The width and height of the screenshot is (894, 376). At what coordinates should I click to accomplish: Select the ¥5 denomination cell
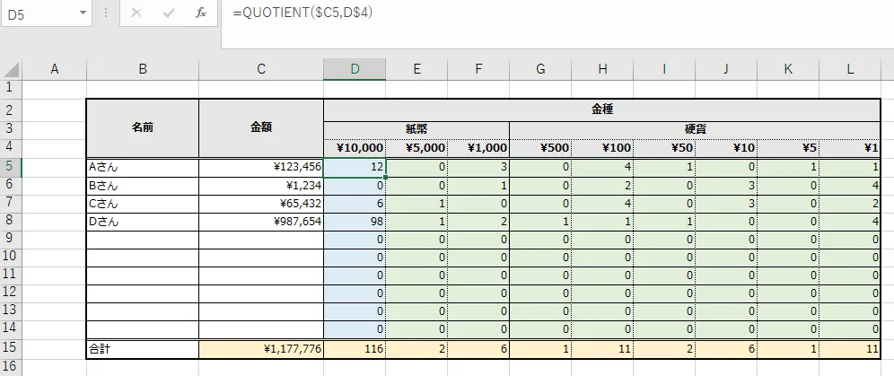point(788,148)
